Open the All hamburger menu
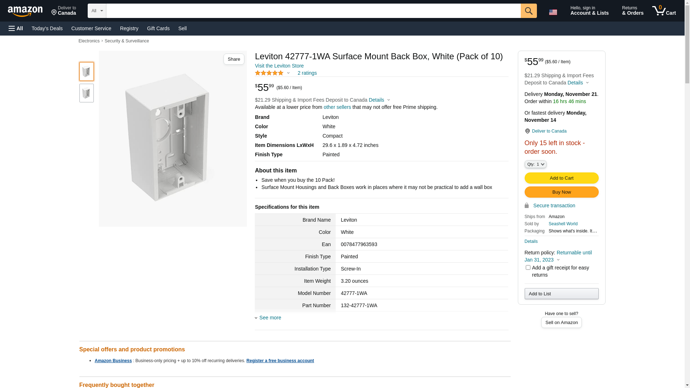690x388 pixels. coord(16,28)
